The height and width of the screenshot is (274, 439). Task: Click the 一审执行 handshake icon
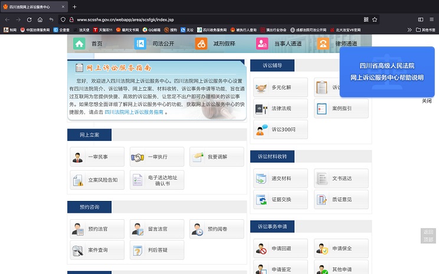138,157
